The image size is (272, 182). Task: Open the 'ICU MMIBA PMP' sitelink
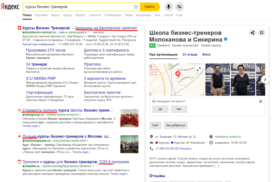click(41, 79)
